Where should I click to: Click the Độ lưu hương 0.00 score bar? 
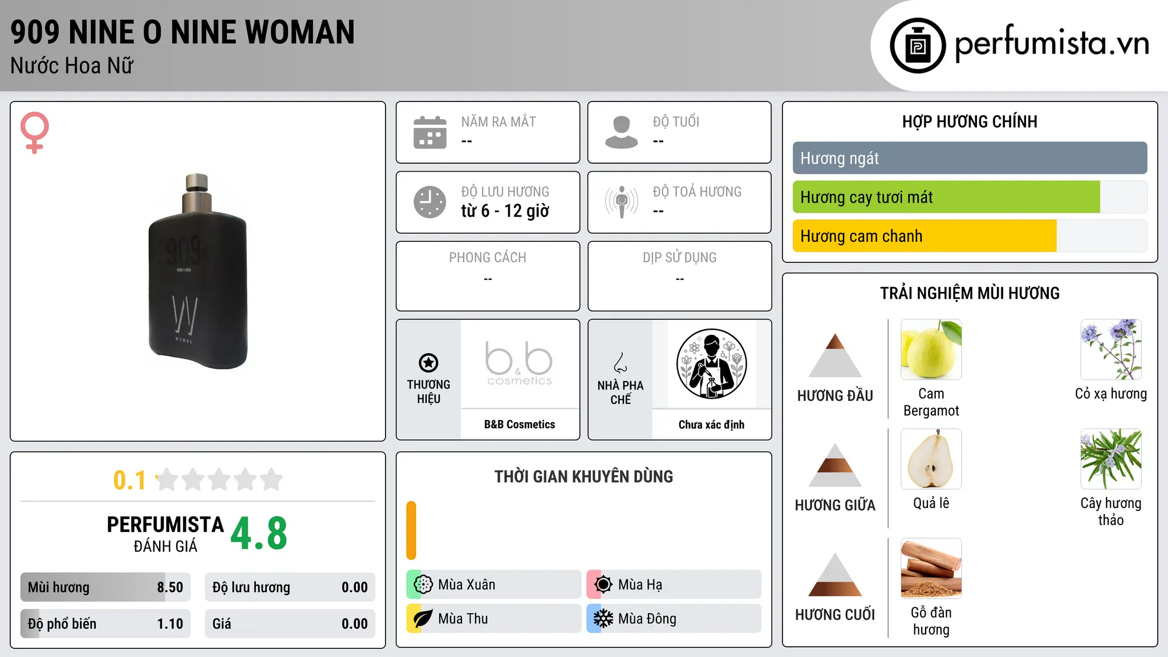[290, 587]
